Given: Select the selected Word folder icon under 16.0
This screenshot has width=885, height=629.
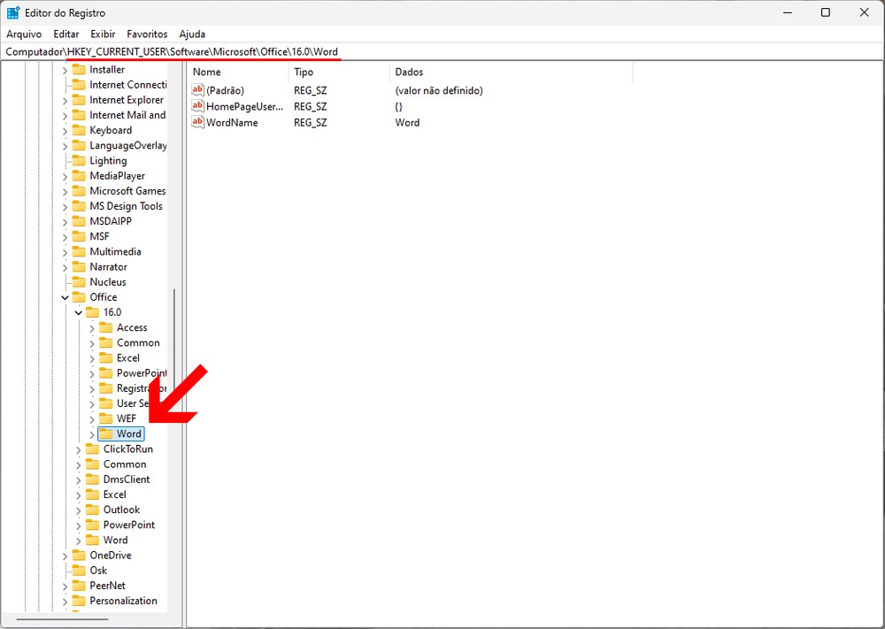Looking at the screenshot, I should (106, 433).
